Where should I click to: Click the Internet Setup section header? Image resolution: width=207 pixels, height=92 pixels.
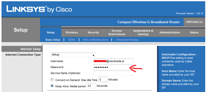pos(31,49)
